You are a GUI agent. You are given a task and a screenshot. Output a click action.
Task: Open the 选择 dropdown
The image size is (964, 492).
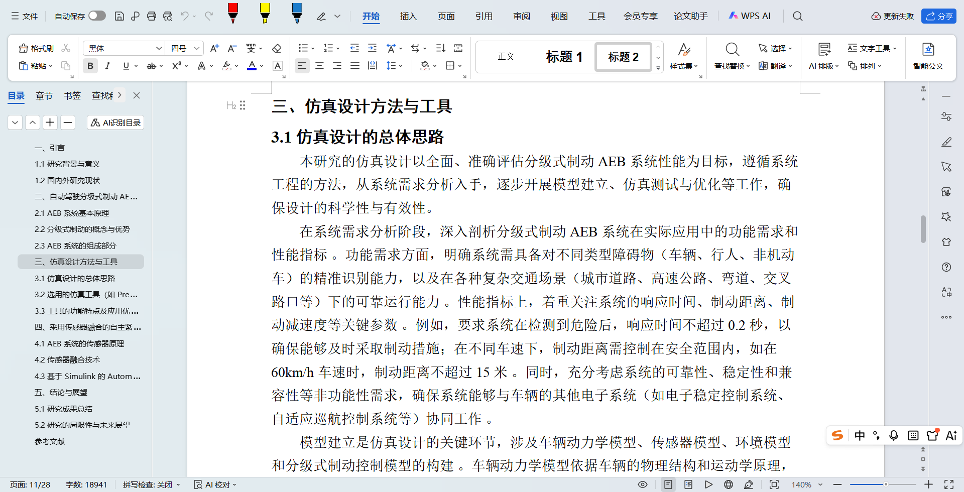pos(775,48)
